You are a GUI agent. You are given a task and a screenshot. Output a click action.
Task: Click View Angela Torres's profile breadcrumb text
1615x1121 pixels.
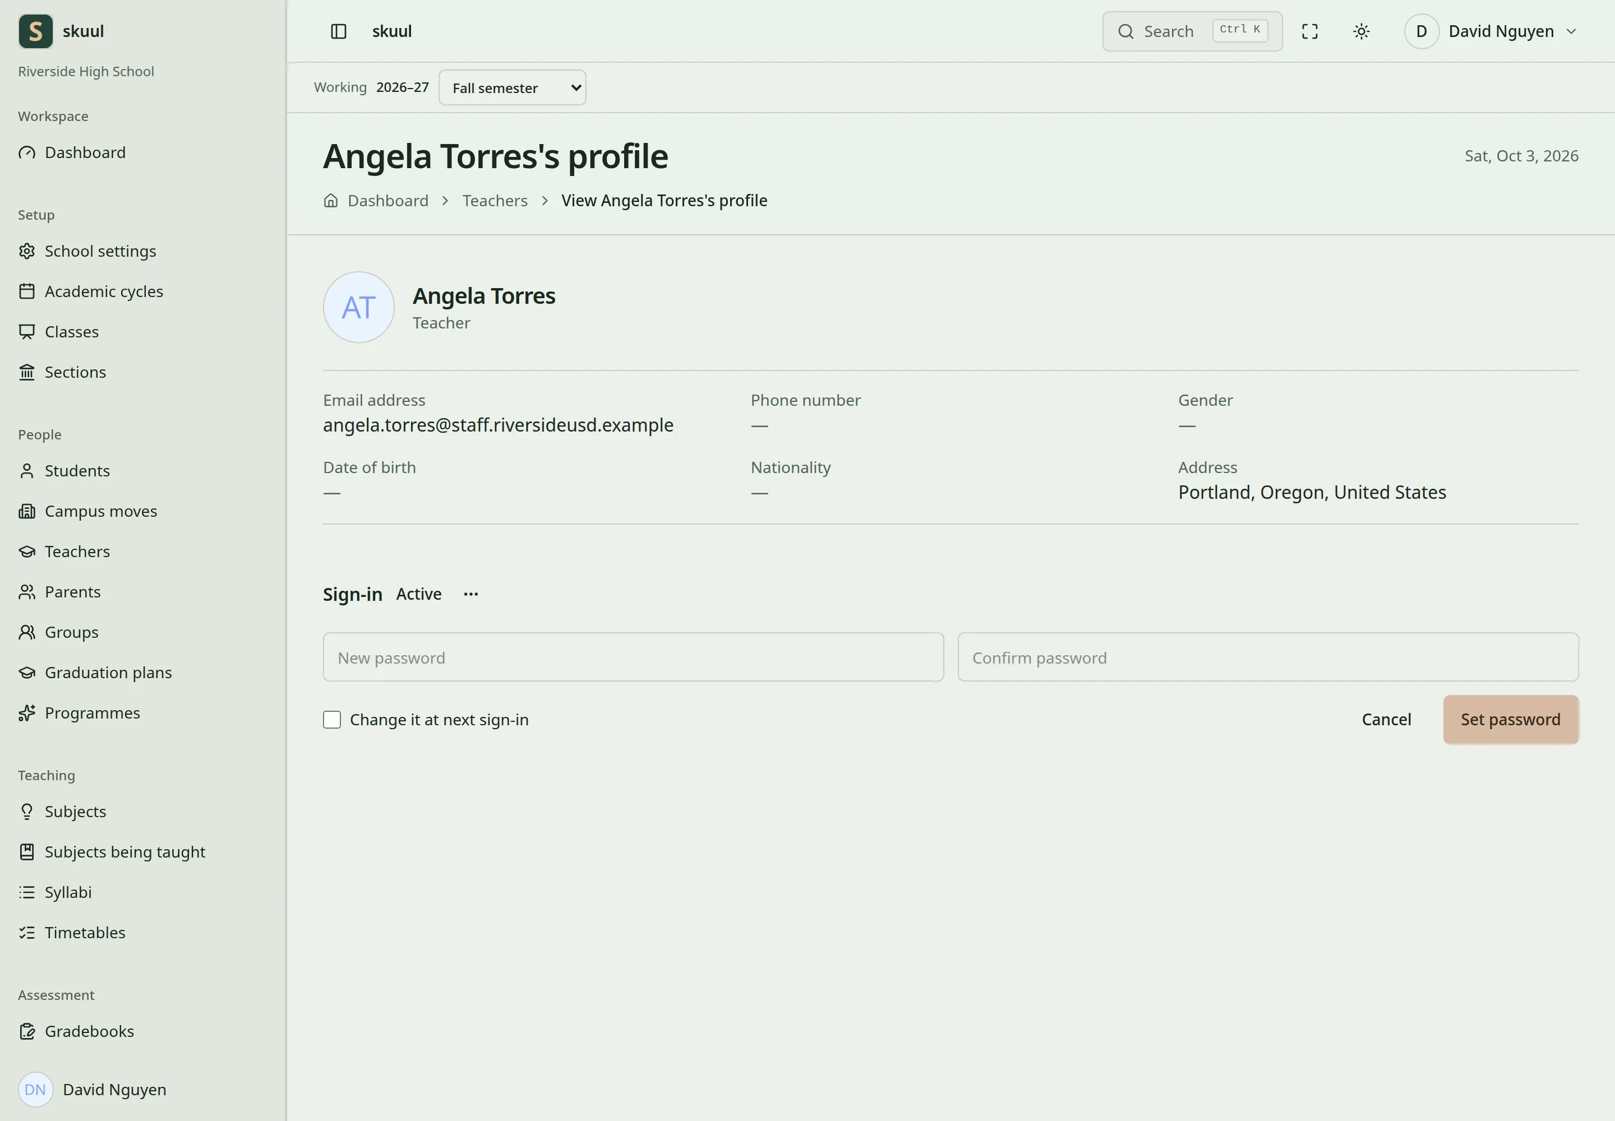(x=664, y=200)
